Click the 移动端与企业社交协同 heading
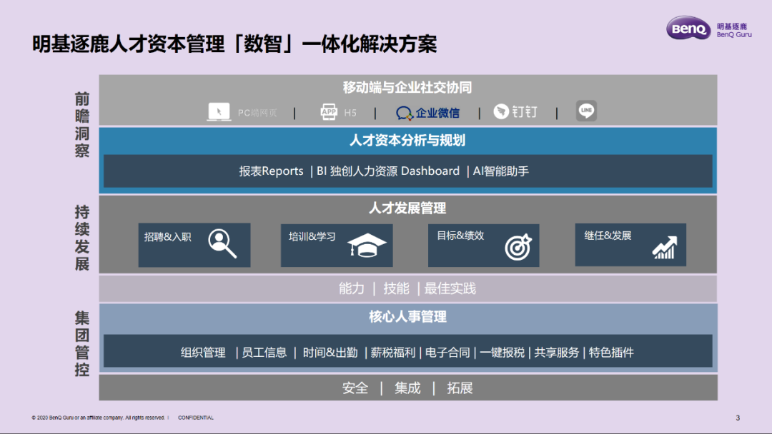772x434 pixels. [407, 88]
